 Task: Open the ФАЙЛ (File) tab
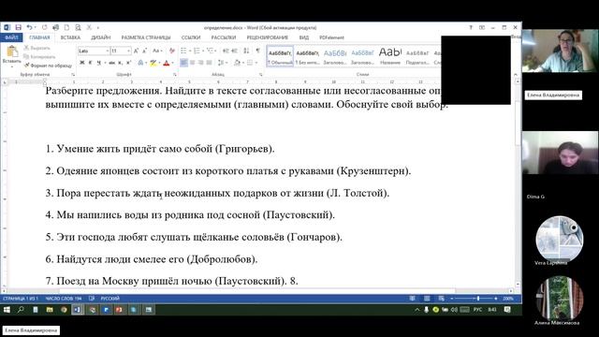pyautogui.click(x=11, y=37)
